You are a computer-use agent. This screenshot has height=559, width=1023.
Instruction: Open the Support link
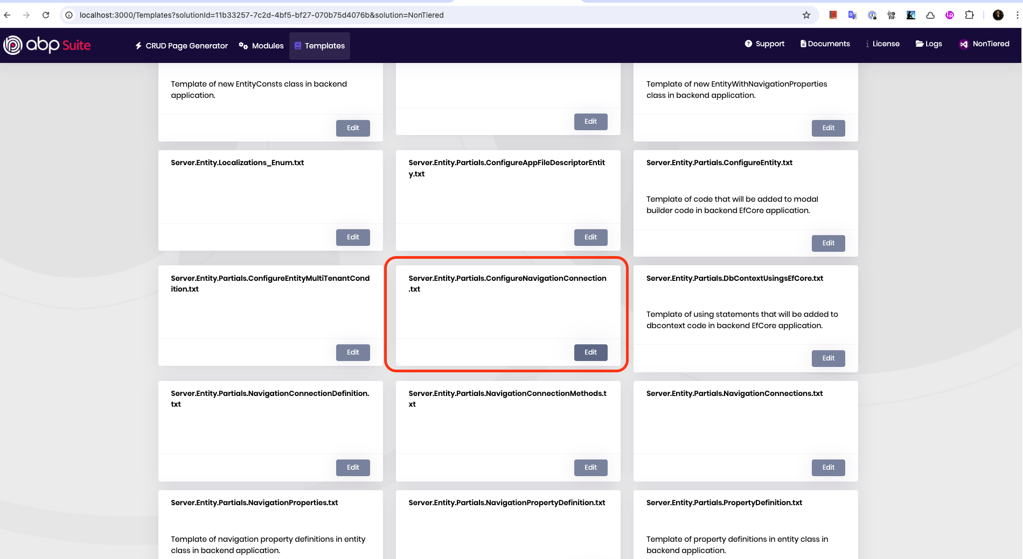pos(764,44)
